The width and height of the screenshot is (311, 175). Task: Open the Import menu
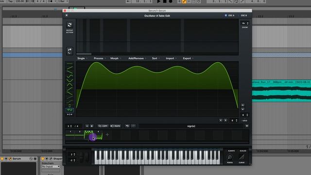tap(171, 58)
